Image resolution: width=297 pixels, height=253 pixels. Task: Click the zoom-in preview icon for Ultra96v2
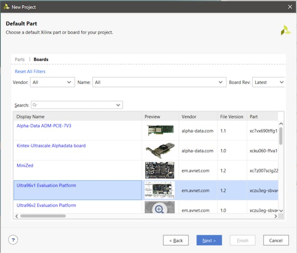[159, 209]
